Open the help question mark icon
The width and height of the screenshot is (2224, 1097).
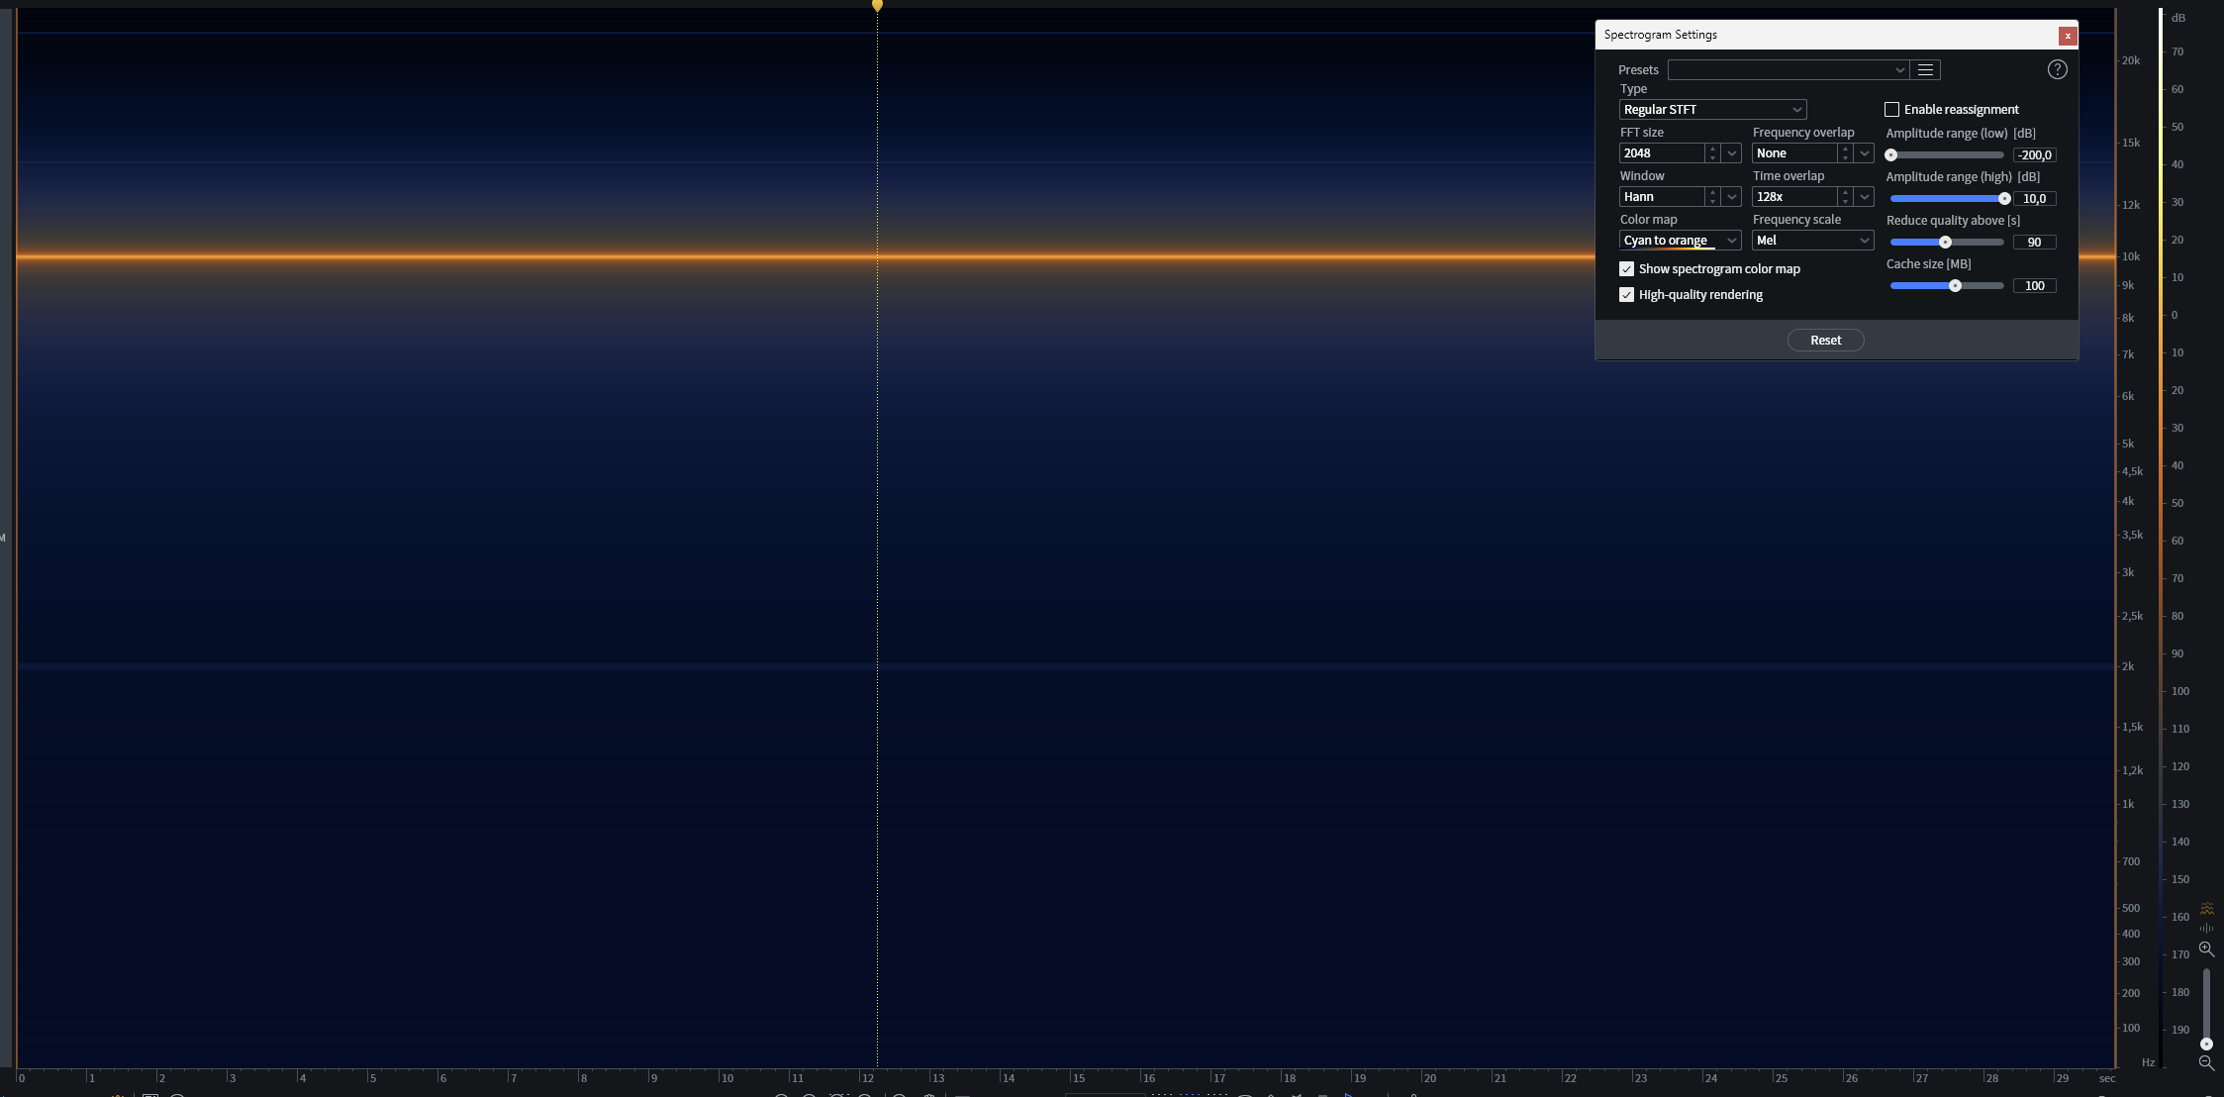tap(2057, 69)
